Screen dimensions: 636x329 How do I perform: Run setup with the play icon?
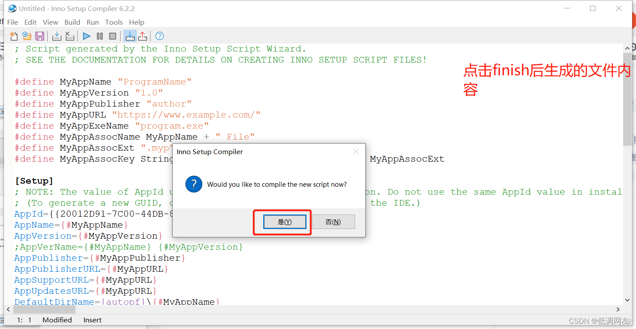(87, 36)
